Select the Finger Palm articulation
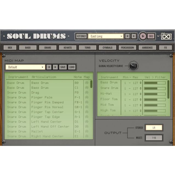The image size is (175, 175). tap(42, 97)
